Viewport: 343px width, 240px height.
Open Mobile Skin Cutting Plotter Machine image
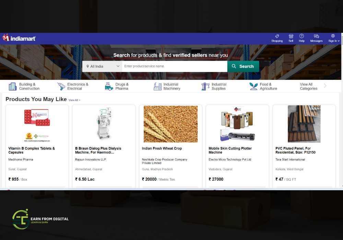click(237, 124)
